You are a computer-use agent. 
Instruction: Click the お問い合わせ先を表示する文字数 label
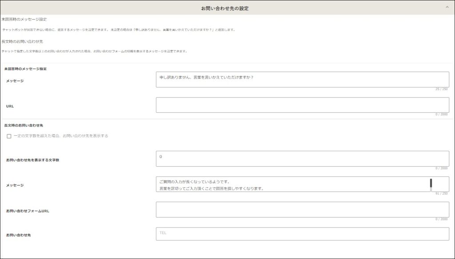point(33,160)
